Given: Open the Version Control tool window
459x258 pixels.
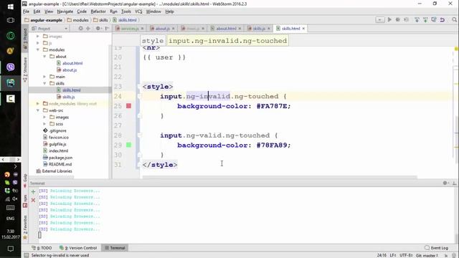Looking at the screenshot, I should tap(78, 248).
